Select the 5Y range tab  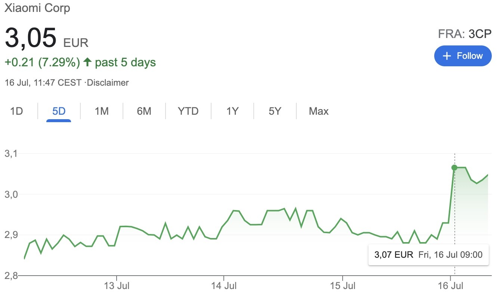click(275, 111)
